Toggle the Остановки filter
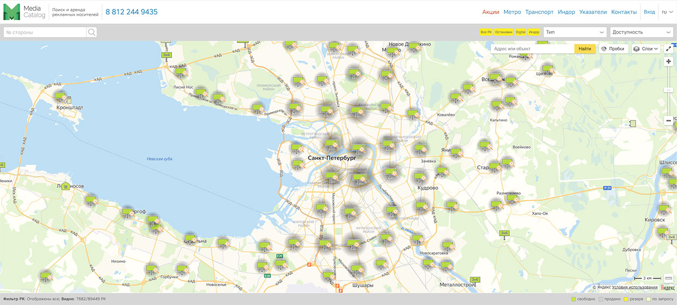 [503, 32]
